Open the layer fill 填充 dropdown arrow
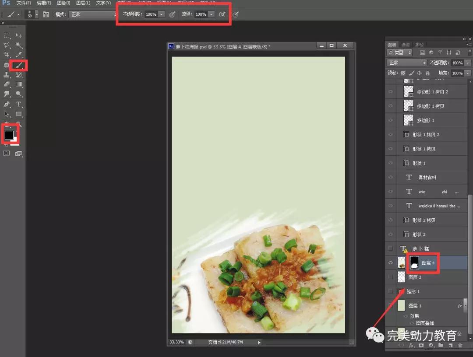This screenshot has width=473, height=357. [468, 73]
